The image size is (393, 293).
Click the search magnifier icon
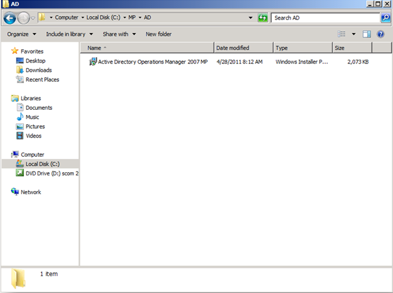click(x=385, y=18)
